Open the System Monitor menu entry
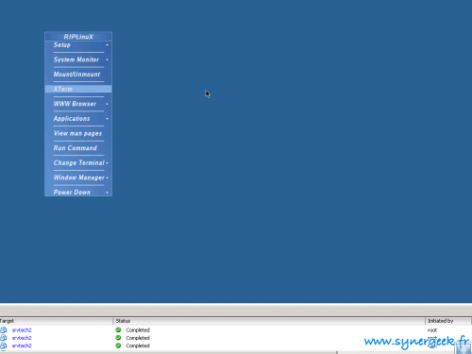The width and height of the screenshot is (472, 354). [x=78, y=59]
